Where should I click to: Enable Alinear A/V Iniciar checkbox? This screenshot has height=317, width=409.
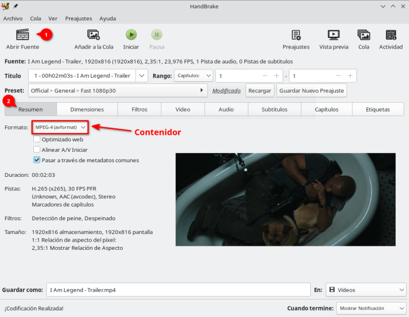(37, 149)
